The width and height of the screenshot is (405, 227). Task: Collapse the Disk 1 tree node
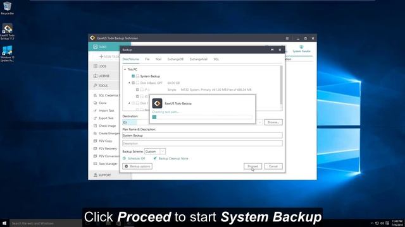click(129, 103)
